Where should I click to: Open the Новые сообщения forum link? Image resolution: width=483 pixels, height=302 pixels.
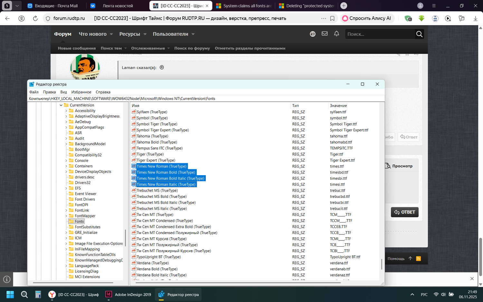[77, 48]
